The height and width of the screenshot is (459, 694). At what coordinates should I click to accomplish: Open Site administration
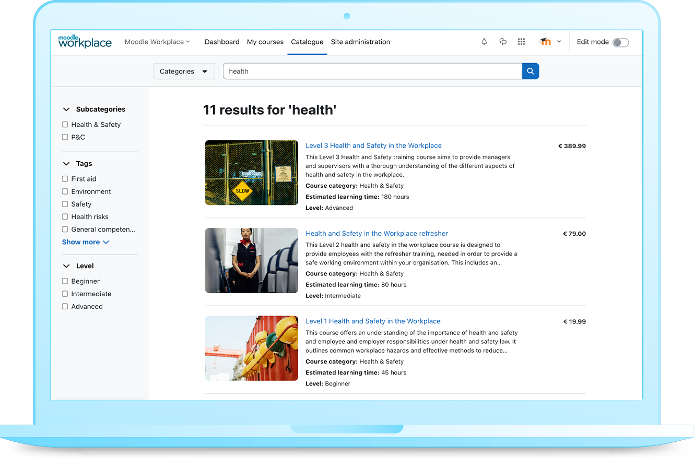360,42
